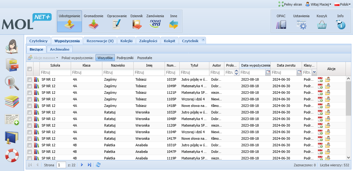Select checkbox for first Ratatuj Weronika row
Viewport: 353px width, 171px height.
(29, 112)
